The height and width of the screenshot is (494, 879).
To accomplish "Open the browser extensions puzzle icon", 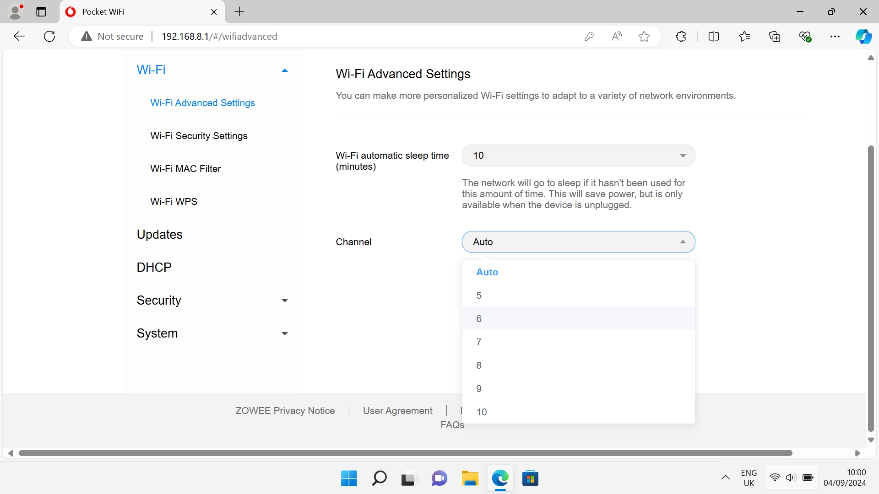I will (x=681, y=37).
